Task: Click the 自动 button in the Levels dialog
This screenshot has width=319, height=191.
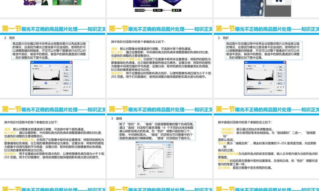Action: [x=67, y=80]
